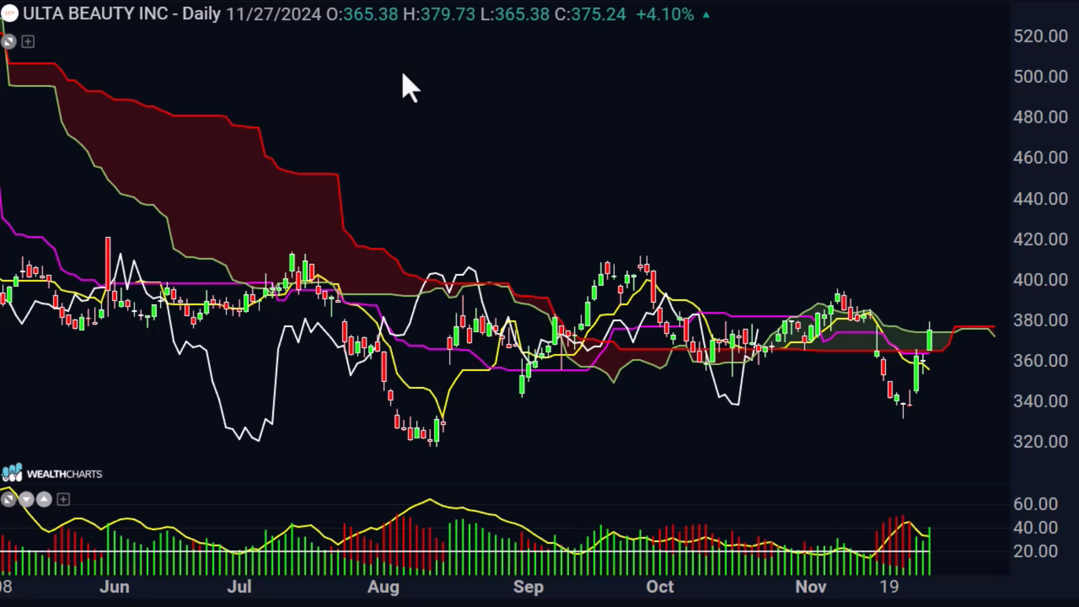Click the Jun label on time axis
This screenshot has width=1079, height=607.
(x=115, y=587)
